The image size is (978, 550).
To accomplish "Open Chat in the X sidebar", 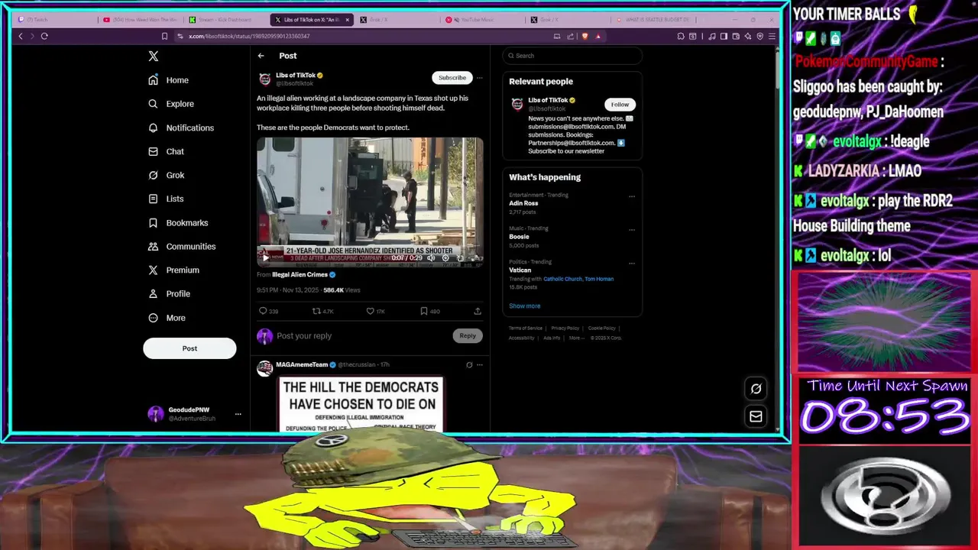I will click(166, 151).
